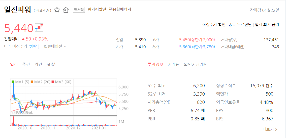
Task: Click the 52주 최저 value 3,390
Action: (199, 94)
